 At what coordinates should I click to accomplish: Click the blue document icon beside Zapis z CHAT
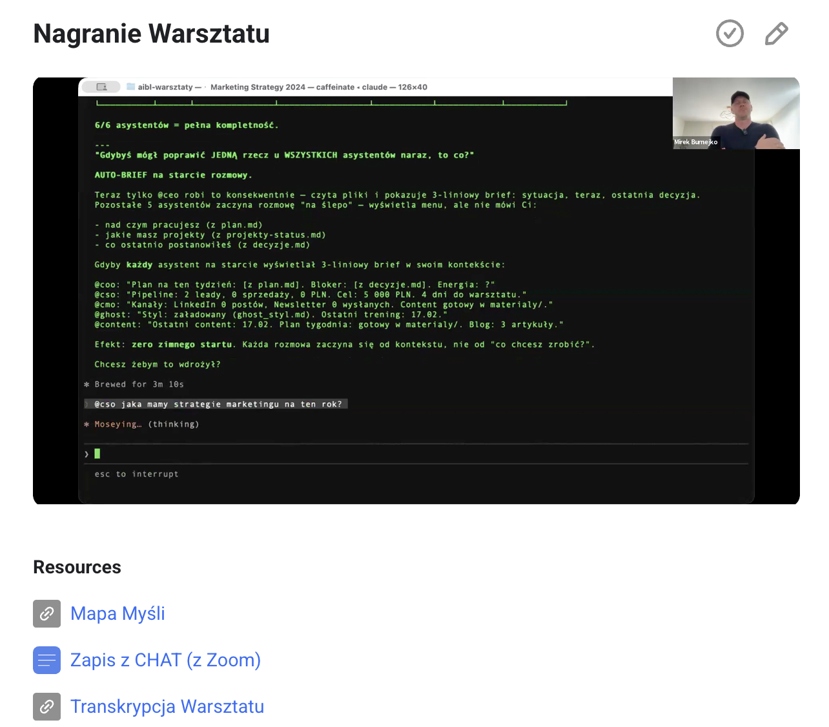[46, 660]
